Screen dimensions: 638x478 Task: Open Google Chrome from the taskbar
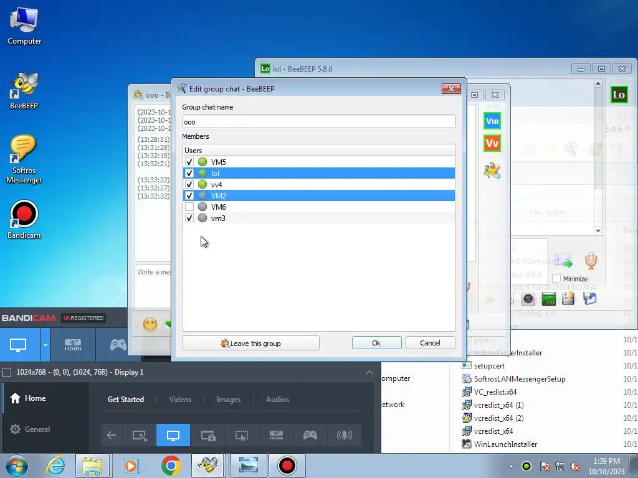coord(171,466)
